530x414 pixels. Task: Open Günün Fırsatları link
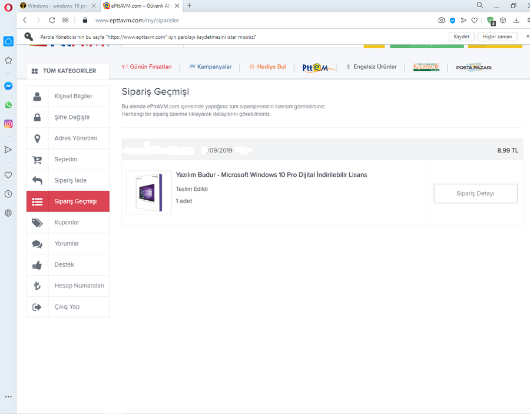[x=147, y=67]
